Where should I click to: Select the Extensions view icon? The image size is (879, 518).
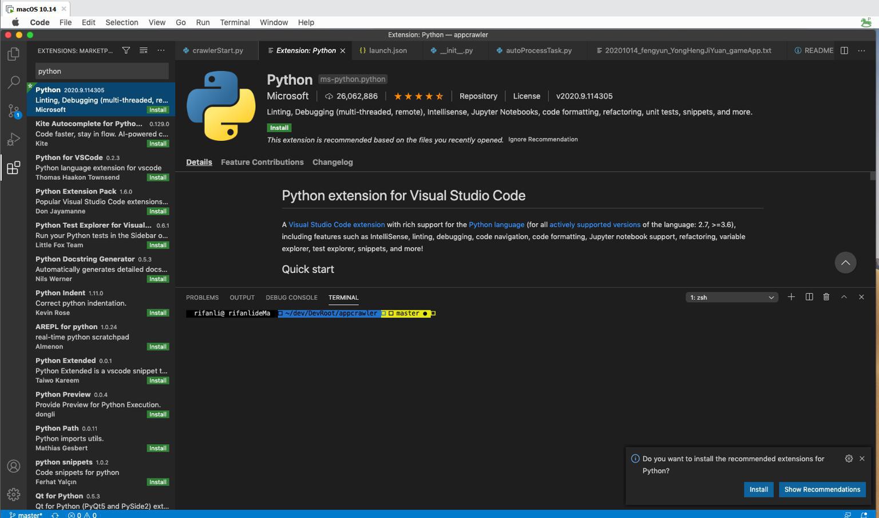click(13, 168)
